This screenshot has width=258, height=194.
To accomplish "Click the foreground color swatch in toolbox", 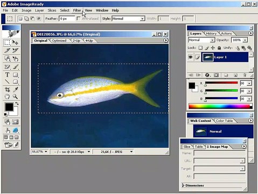I will pyautogui.click(x=9, y=107).
